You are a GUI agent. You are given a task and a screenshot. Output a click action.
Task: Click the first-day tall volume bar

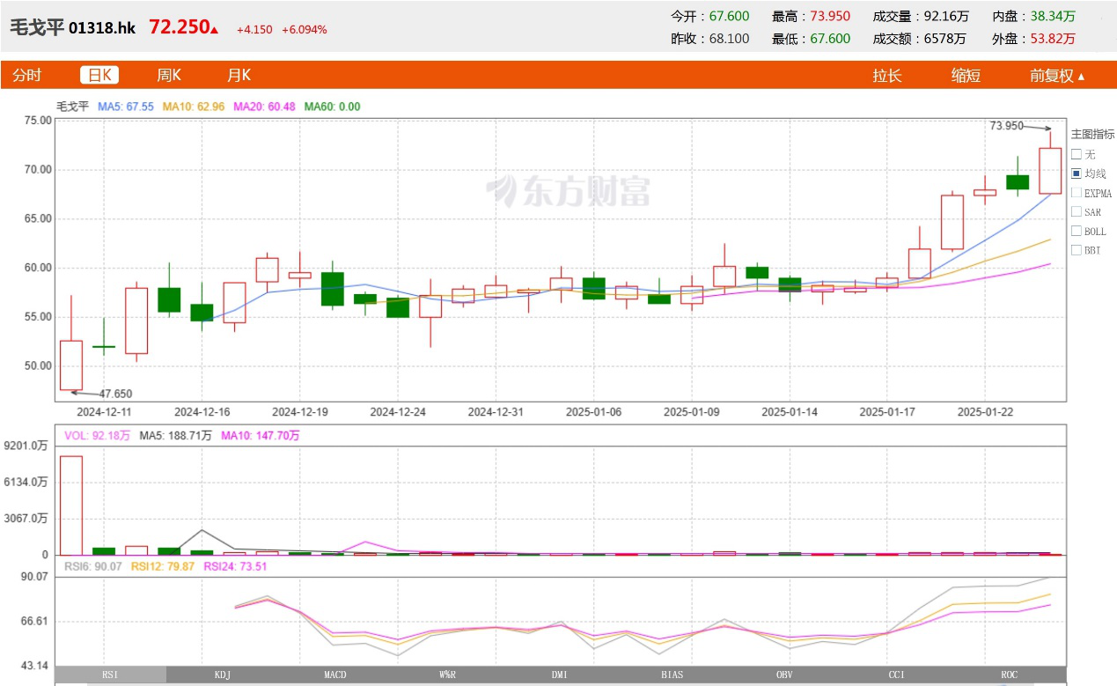(x=70, y=505)
